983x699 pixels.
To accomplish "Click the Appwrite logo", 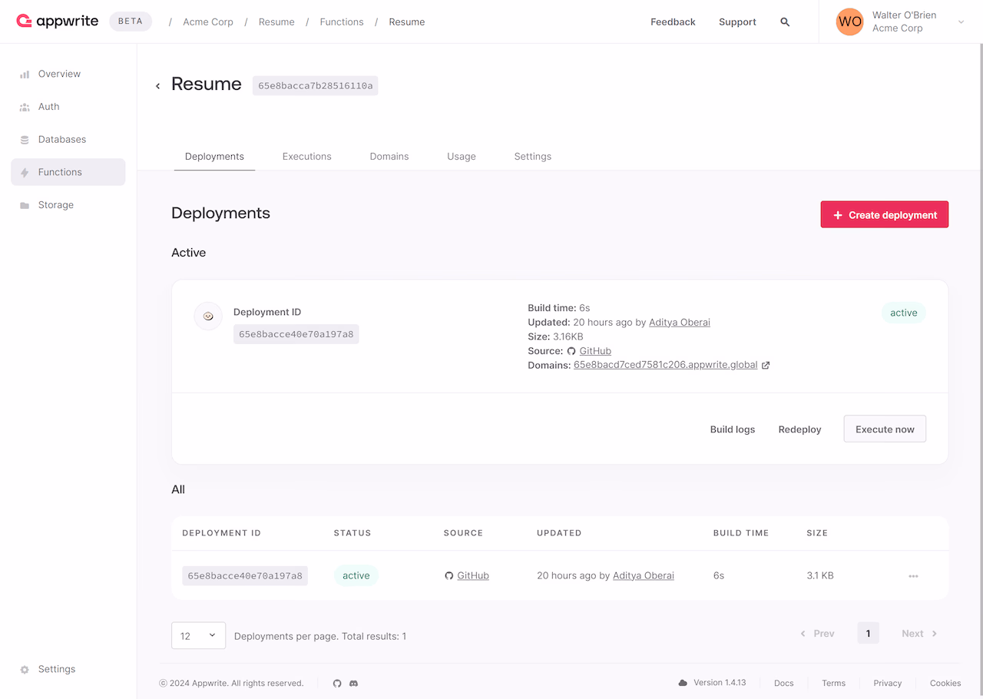I will 58,22.
